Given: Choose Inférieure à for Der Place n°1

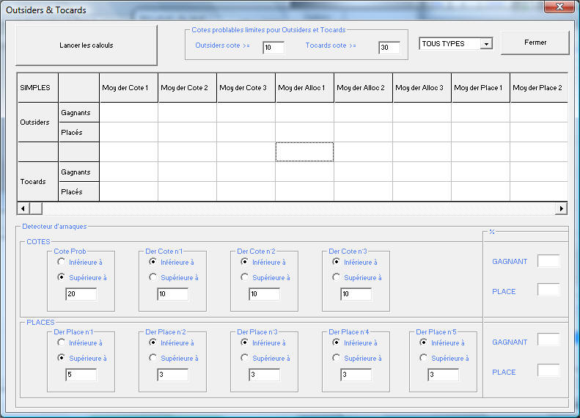Looking at the screenshot, I should (62, 342).
